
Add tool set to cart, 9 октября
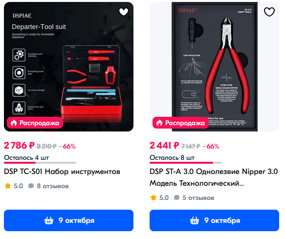coord(69,220)
